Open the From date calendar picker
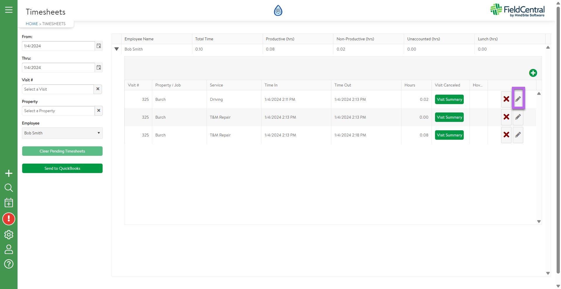The width and height of the screenshot is (561, 289). [99, 46]
